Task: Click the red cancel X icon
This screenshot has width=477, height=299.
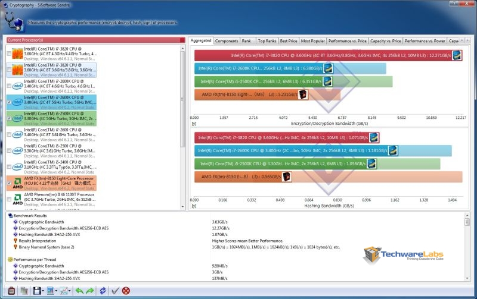Action: point(126,291)
